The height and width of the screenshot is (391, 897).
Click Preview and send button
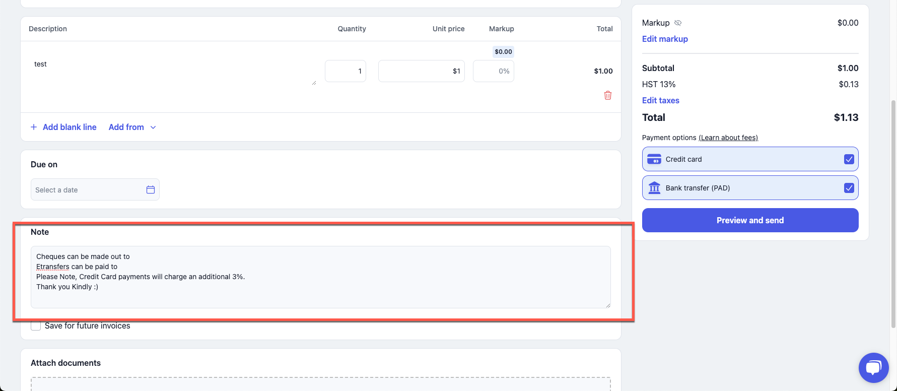pyautogui.click(x=750, y=220)
